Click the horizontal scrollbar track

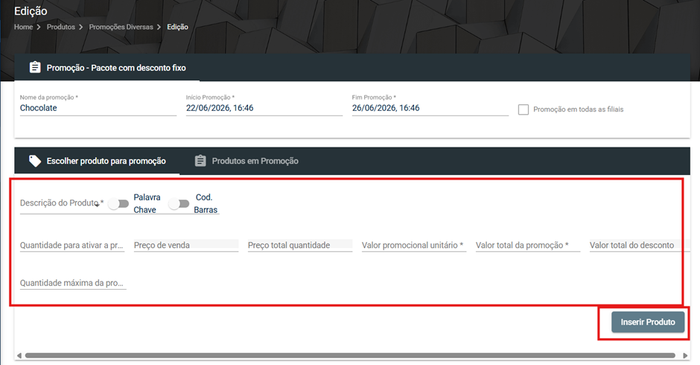pos(350,355)
